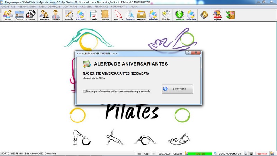The image size is (277, 156).
Task: Open the CADASTROS menu
Action: click(8, 6)
